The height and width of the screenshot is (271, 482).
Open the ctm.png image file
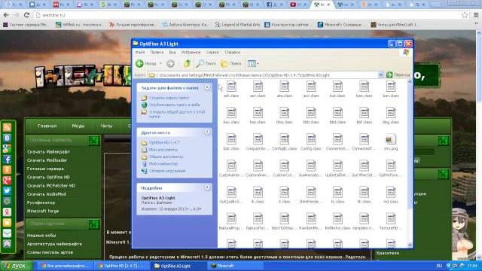(x=390, y=142)
